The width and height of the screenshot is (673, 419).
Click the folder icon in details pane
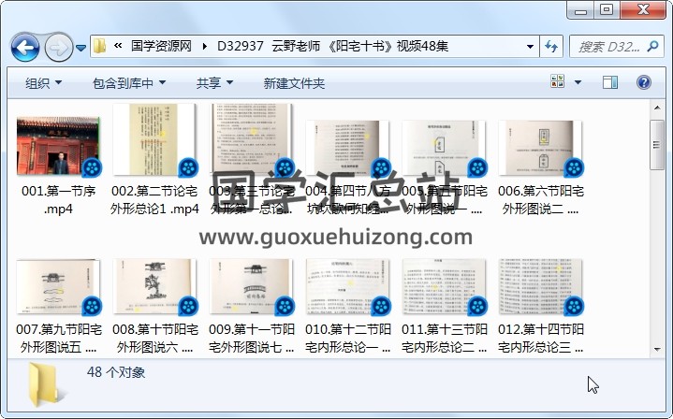point(46,384)
